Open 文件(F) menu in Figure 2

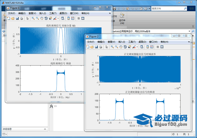(91, 42)
